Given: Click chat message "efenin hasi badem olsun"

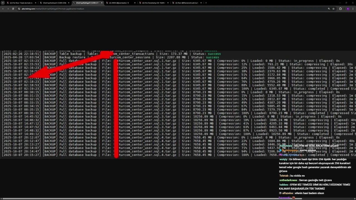Looking at the screenshot, I should click(x=309, y=193).
